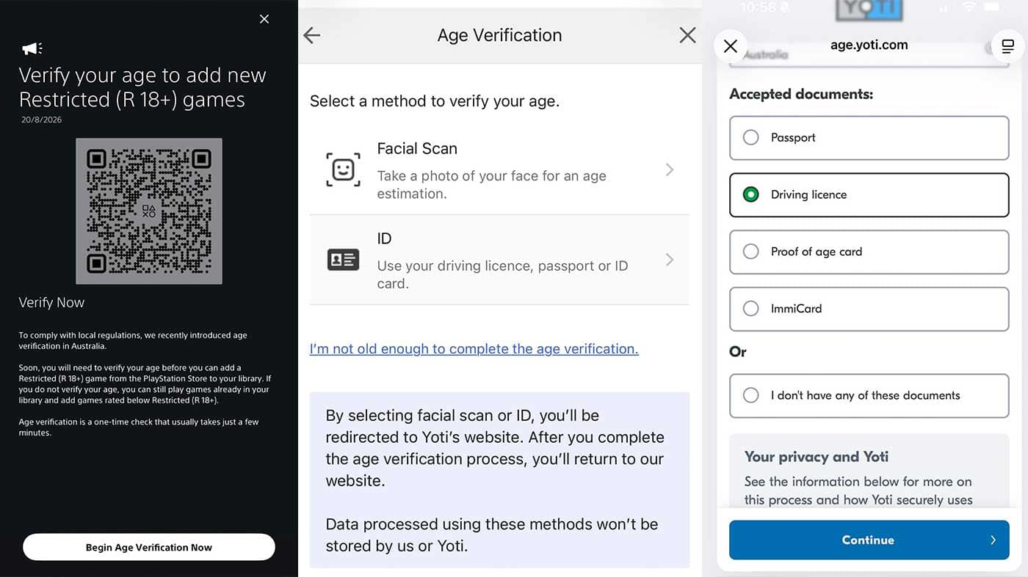
Task: Open the ID method chevron
Action: pyautogui.click(x=669, y=260)
